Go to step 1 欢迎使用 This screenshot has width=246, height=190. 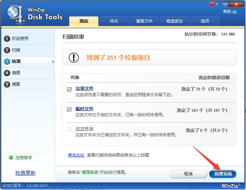tap(28, 38)
